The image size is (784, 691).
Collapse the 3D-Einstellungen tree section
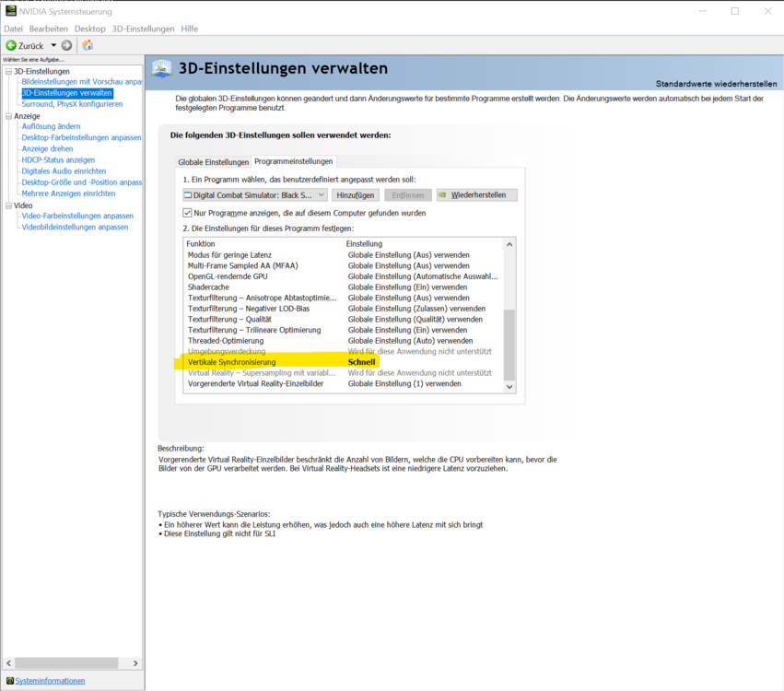click(x=6, y=71)
